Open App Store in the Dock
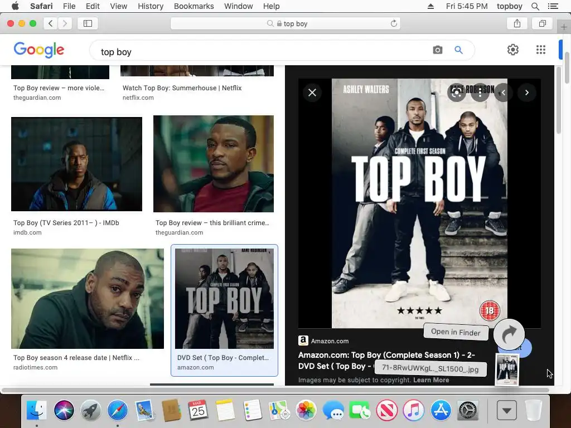 click(441, 410)
